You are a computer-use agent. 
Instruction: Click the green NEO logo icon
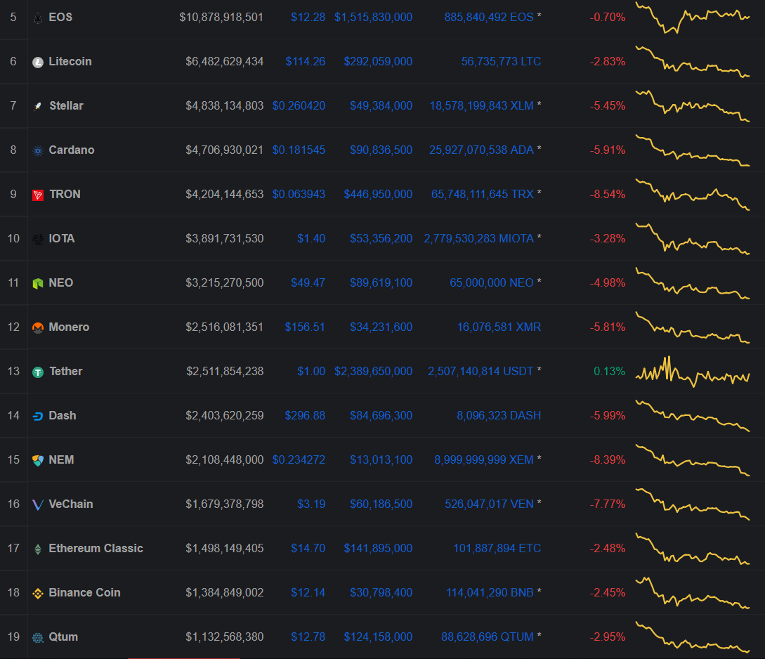tap(37, 283)
